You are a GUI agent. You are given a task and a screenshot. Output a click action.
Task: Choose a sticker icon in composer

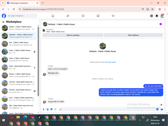click(51, 109)
